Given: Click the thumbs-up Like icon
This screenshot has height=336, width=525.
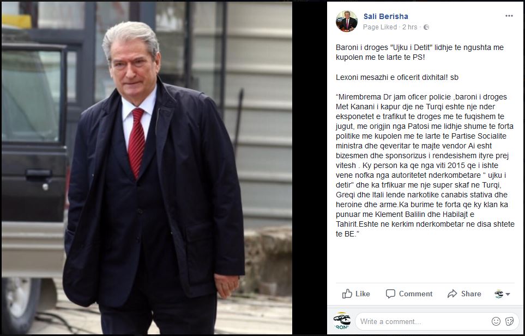Looking at the screenshot, I should pos(347,294).
